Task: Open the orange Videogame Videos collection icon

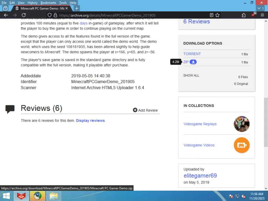Action: pos(242,145)
